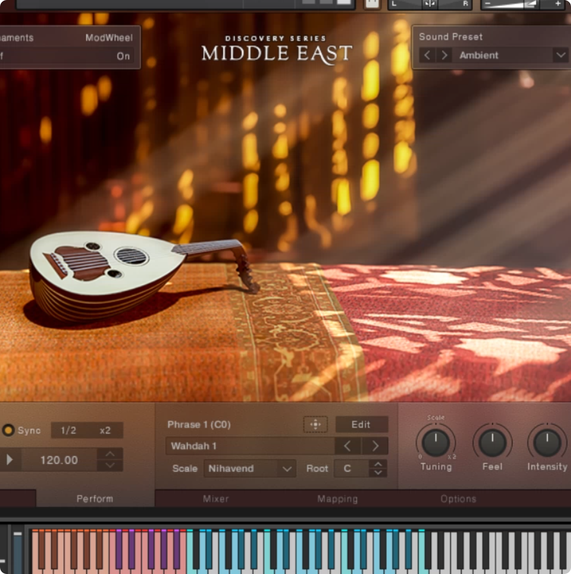Toggle the Sync indicator light
The image size is (571, 574).
(8, 430)
